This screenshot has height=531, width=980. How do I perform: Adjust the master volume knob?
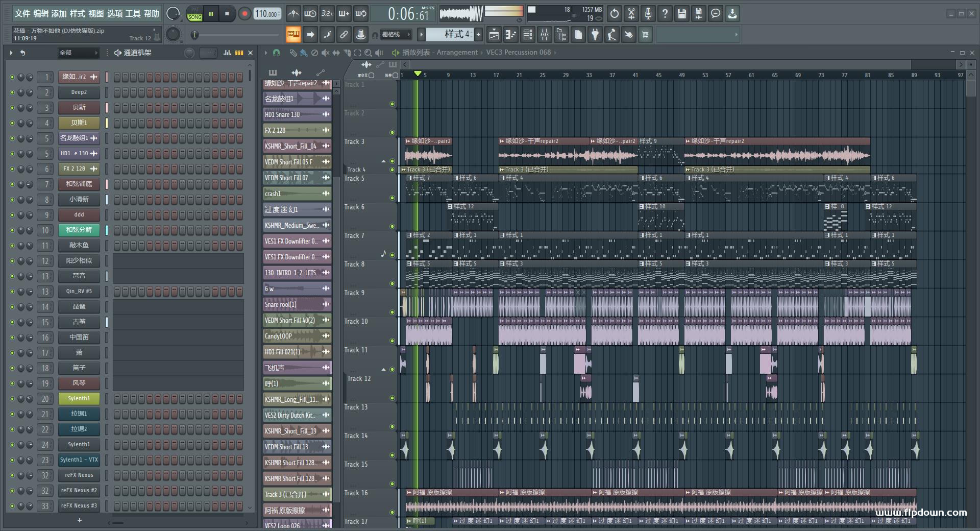tap(173, 14)
